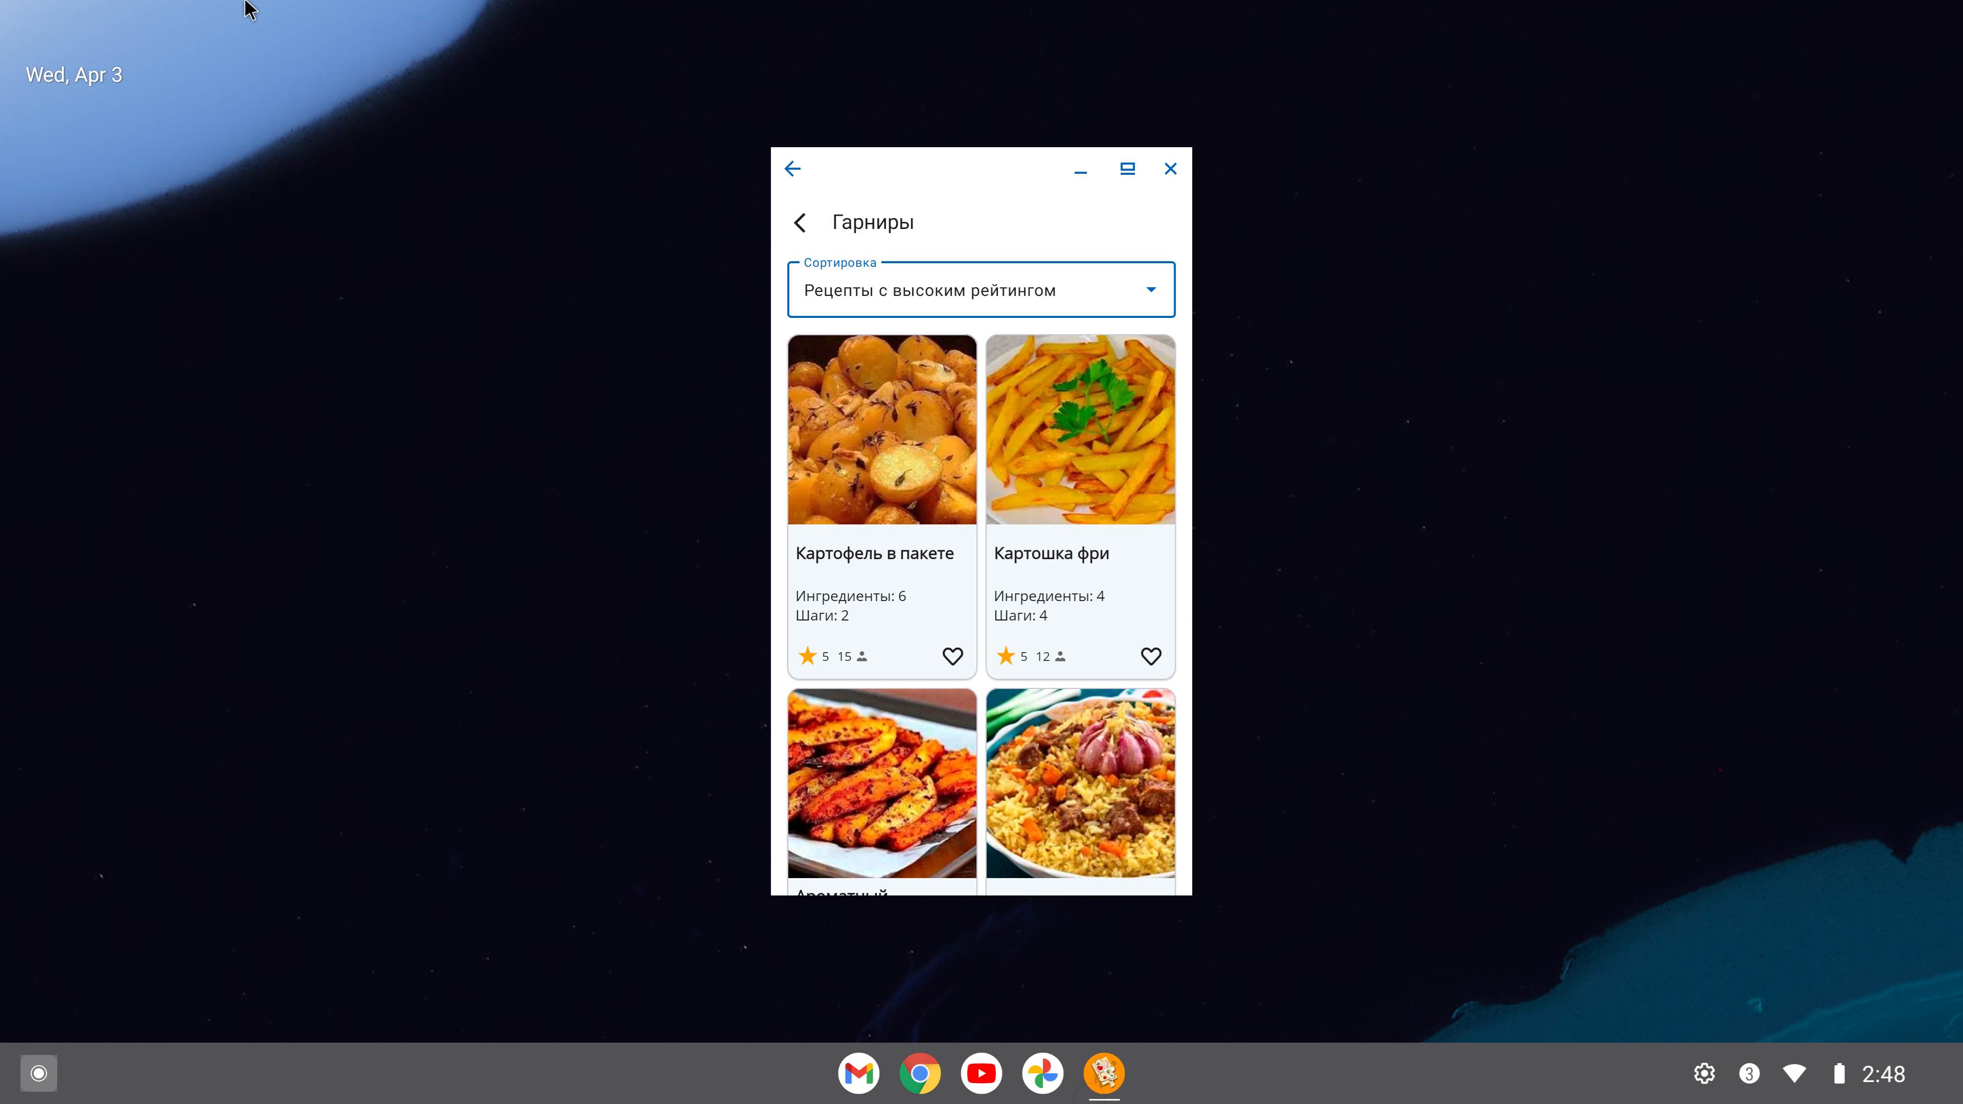Click the battery status icon
The image size is (1963, 1104).
1839,1073
